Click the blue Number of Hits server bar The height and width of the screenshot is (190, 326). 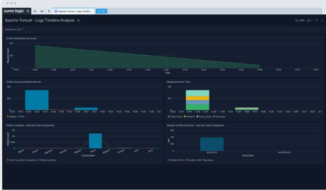click(x=212, y=144)
